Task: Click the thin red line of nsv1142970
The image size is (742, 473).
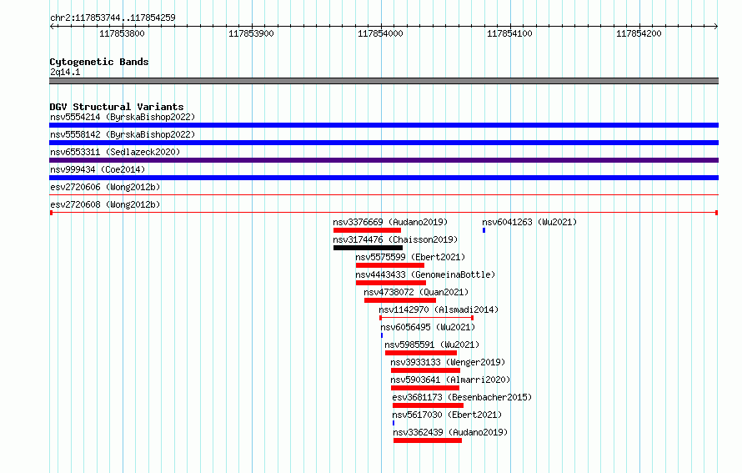Action: click(x=426, y=318)
